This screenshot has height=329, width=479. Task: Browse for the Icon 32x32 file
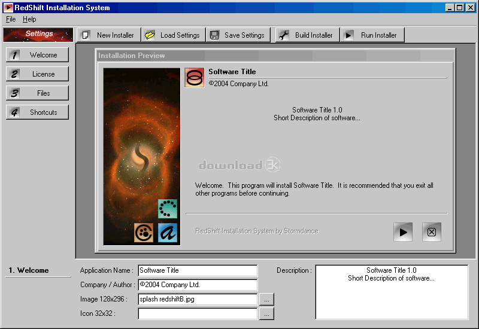click(x=266, y=313)
